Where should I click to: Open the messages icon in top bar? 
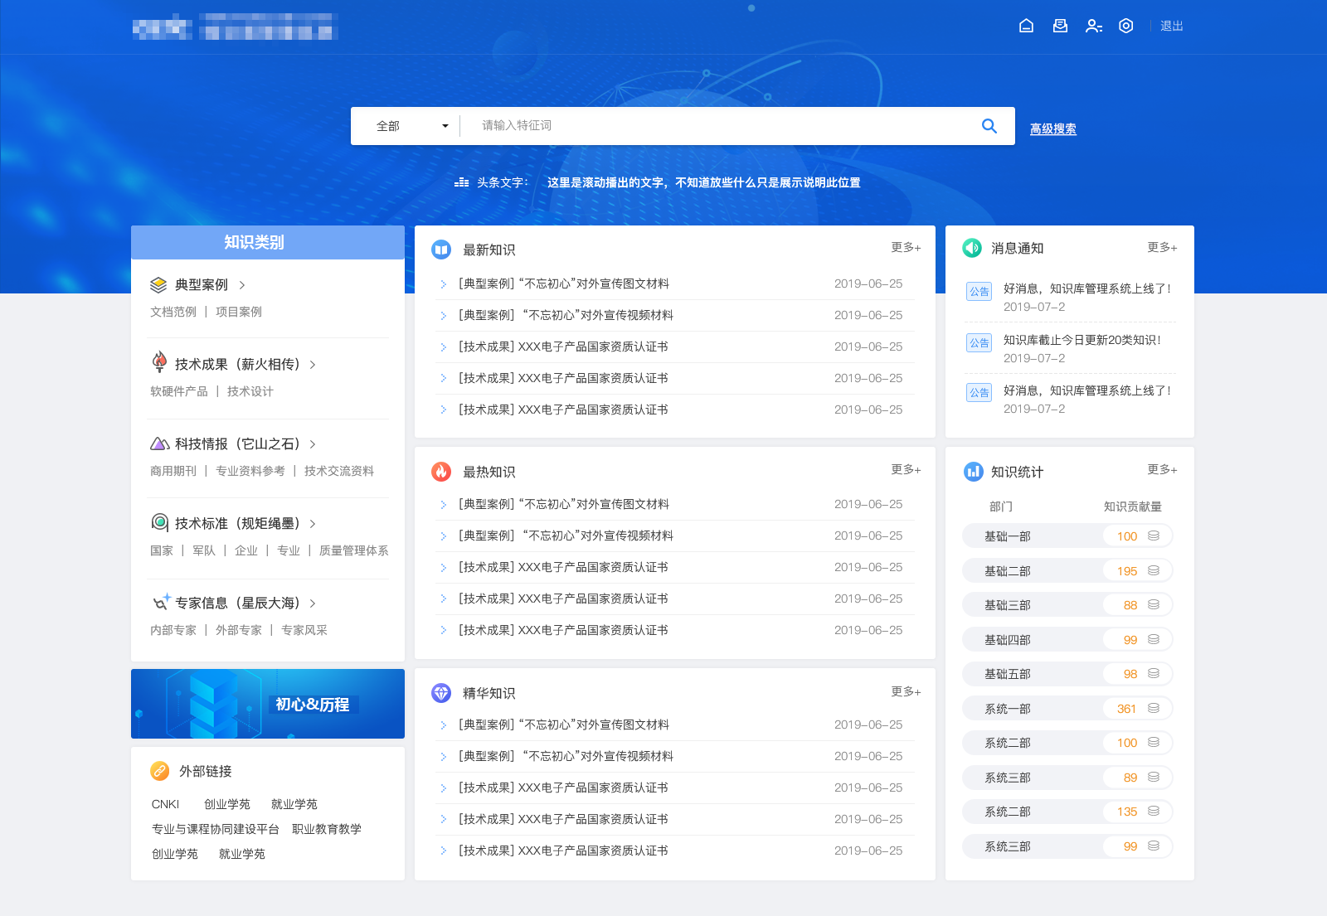[1059, 26]
